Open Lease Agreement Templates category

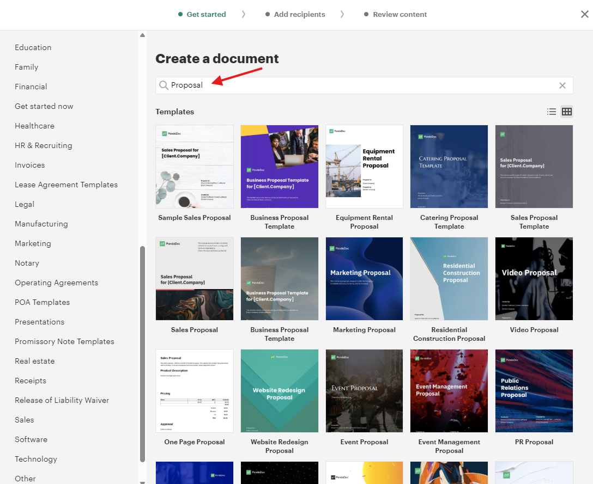point(66,185)
